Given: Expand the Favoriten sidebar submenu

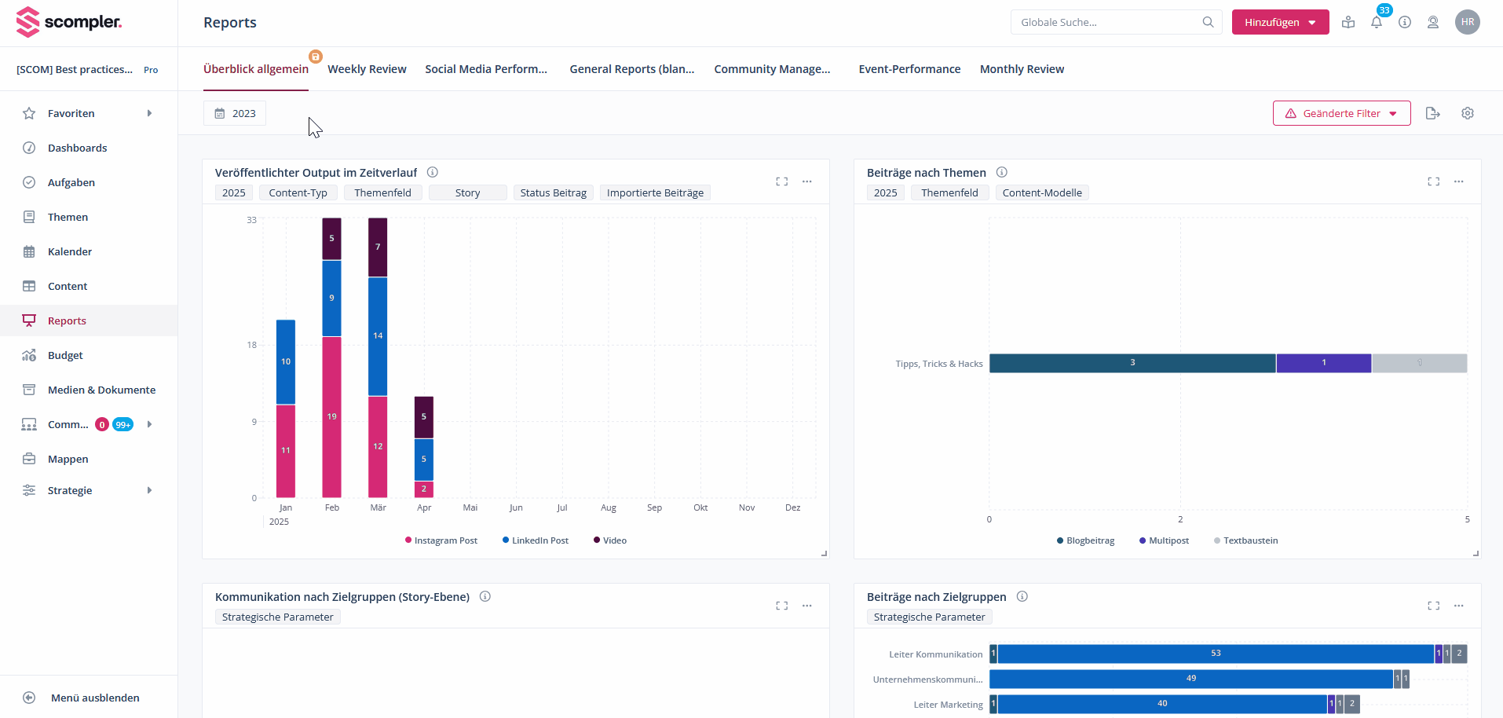Looking at the screenshot, I should pos(149,113).
